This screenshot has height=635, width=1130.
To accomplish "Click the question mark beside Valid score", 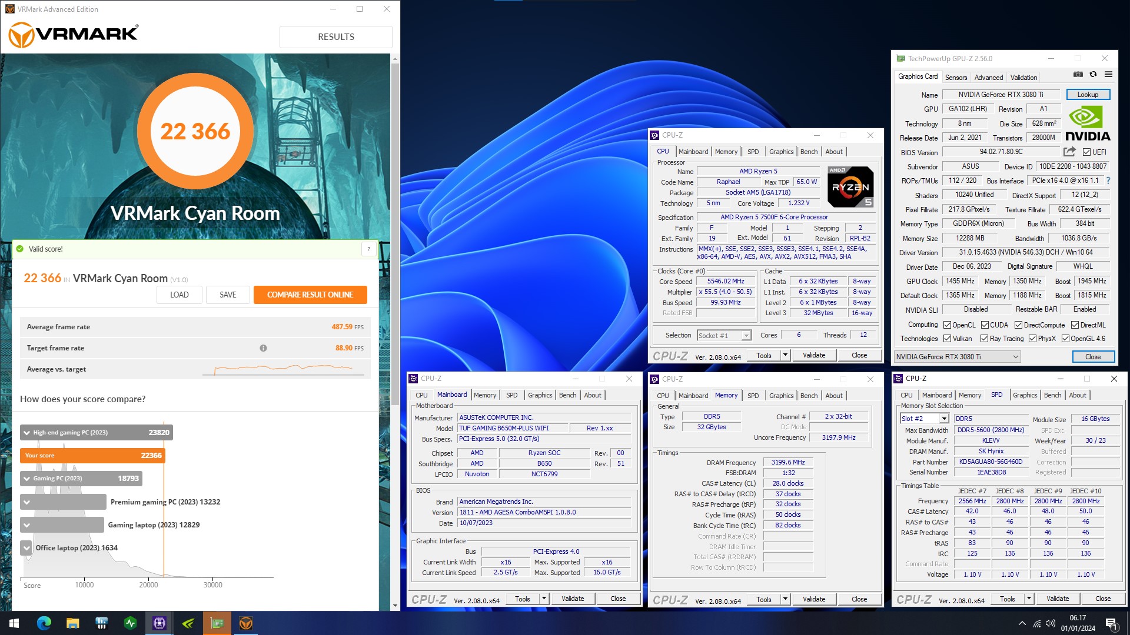I will [369, 249].
